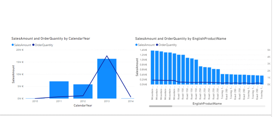Click the empty scrollbar track right of thumb
This screenshot has width=274, height=117.
(x=214, y=106)
